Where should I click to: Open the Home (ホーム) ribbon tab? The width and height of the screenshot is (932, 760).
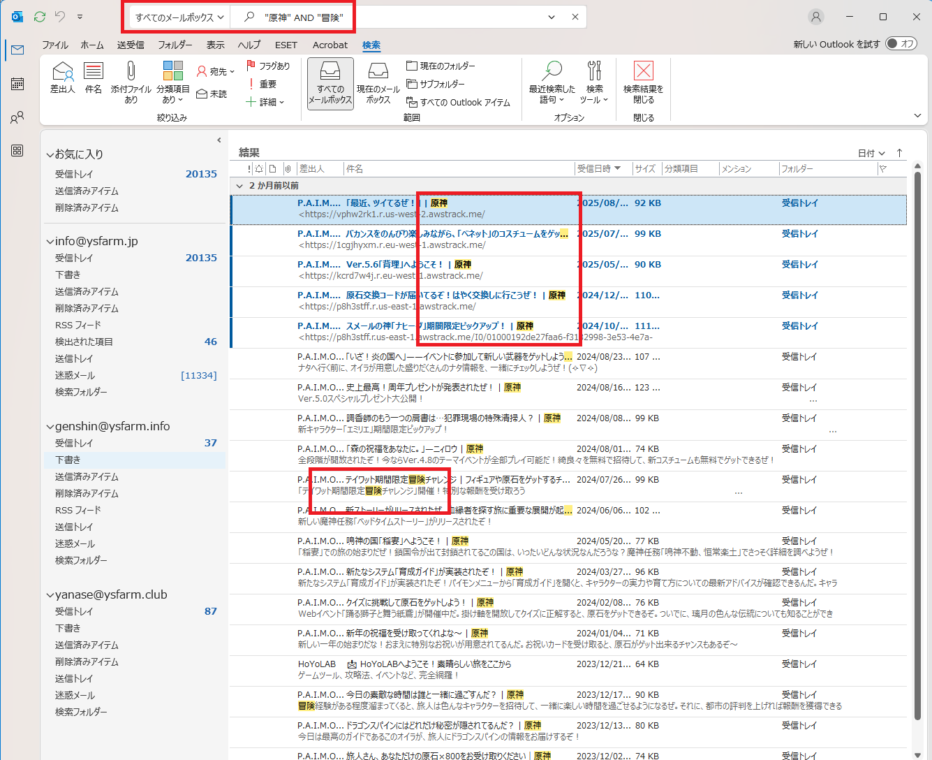pyautogui.click(x=92, y=45)
